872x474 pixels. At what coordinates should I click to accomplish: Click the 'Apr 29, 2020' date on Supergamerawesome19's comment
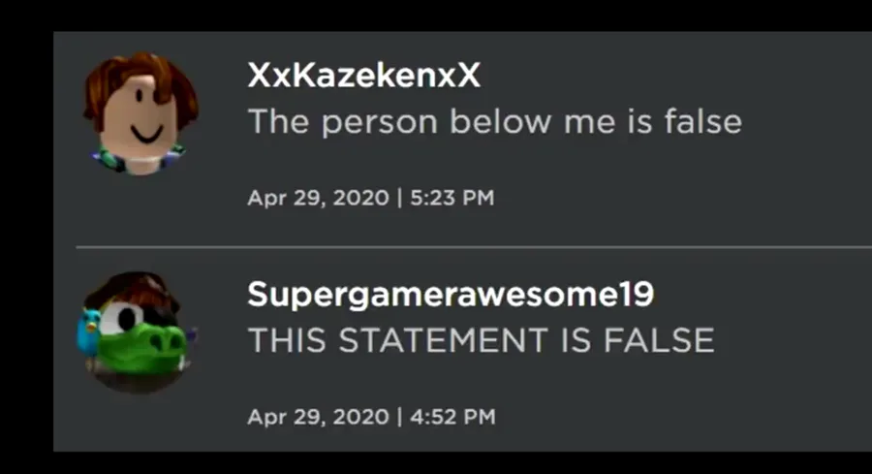tap(316, 417)
